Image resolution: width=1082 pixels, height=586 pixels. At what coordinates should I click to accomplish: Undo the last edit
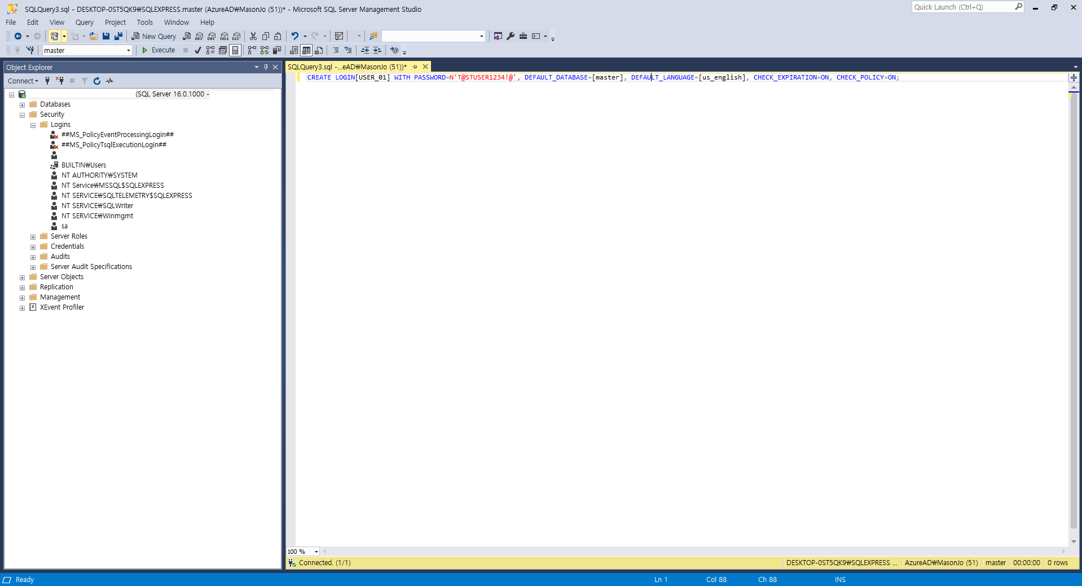point(295,36)
